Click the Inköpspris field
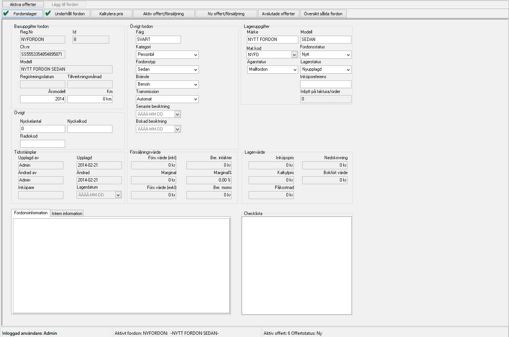509x337 pixels. [271, 165]
